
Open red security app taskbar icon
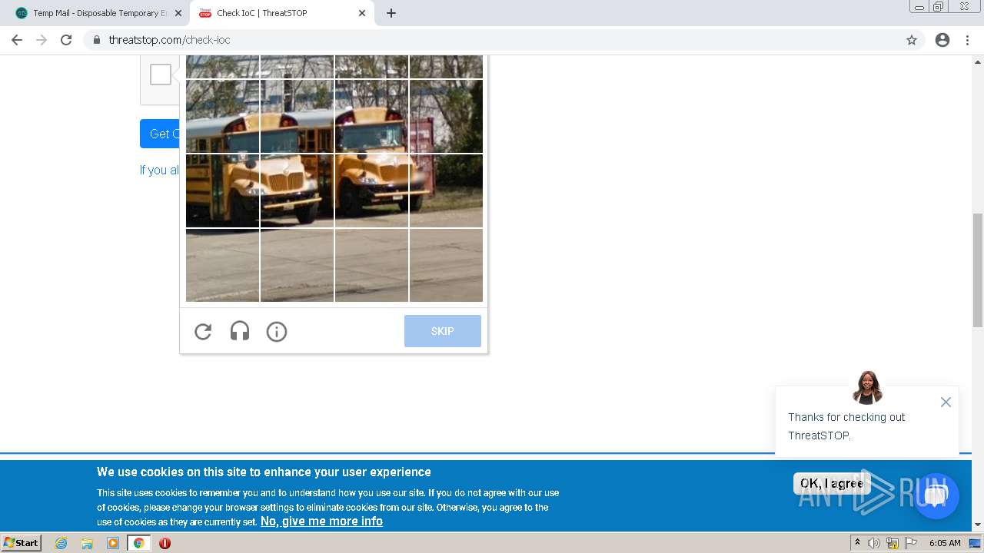(x=165, y=543)
